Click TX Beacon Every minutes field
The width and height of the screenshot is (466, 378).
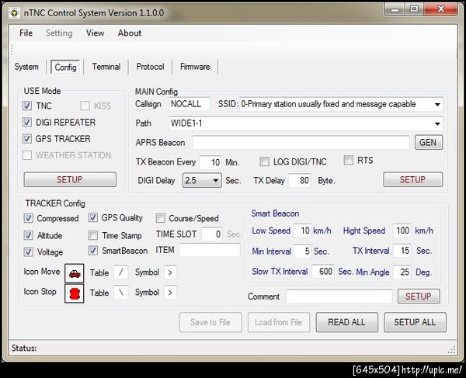pos(210,162)
